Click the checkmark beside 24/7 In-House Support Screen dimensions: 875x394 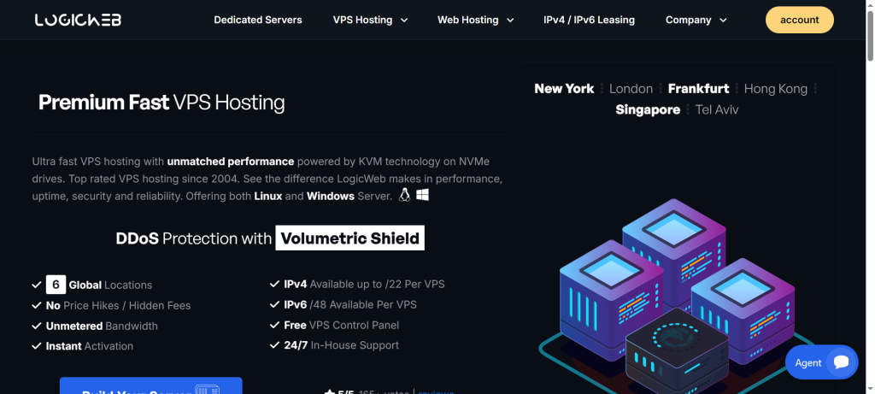(x=274, y=345)
